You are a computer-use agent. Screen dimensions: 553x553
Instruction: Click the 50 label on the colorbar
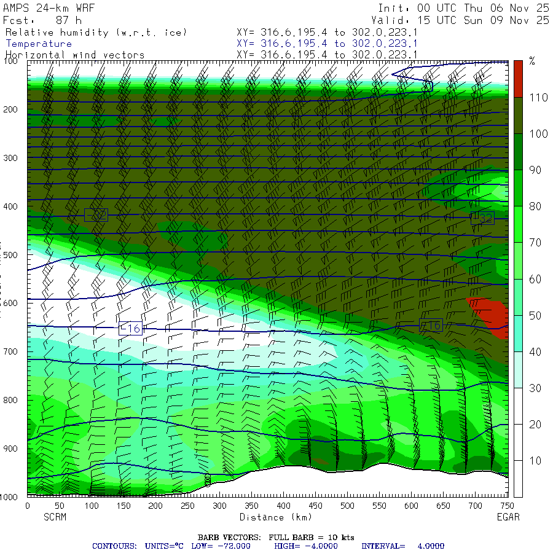click(x=535, y=315)
